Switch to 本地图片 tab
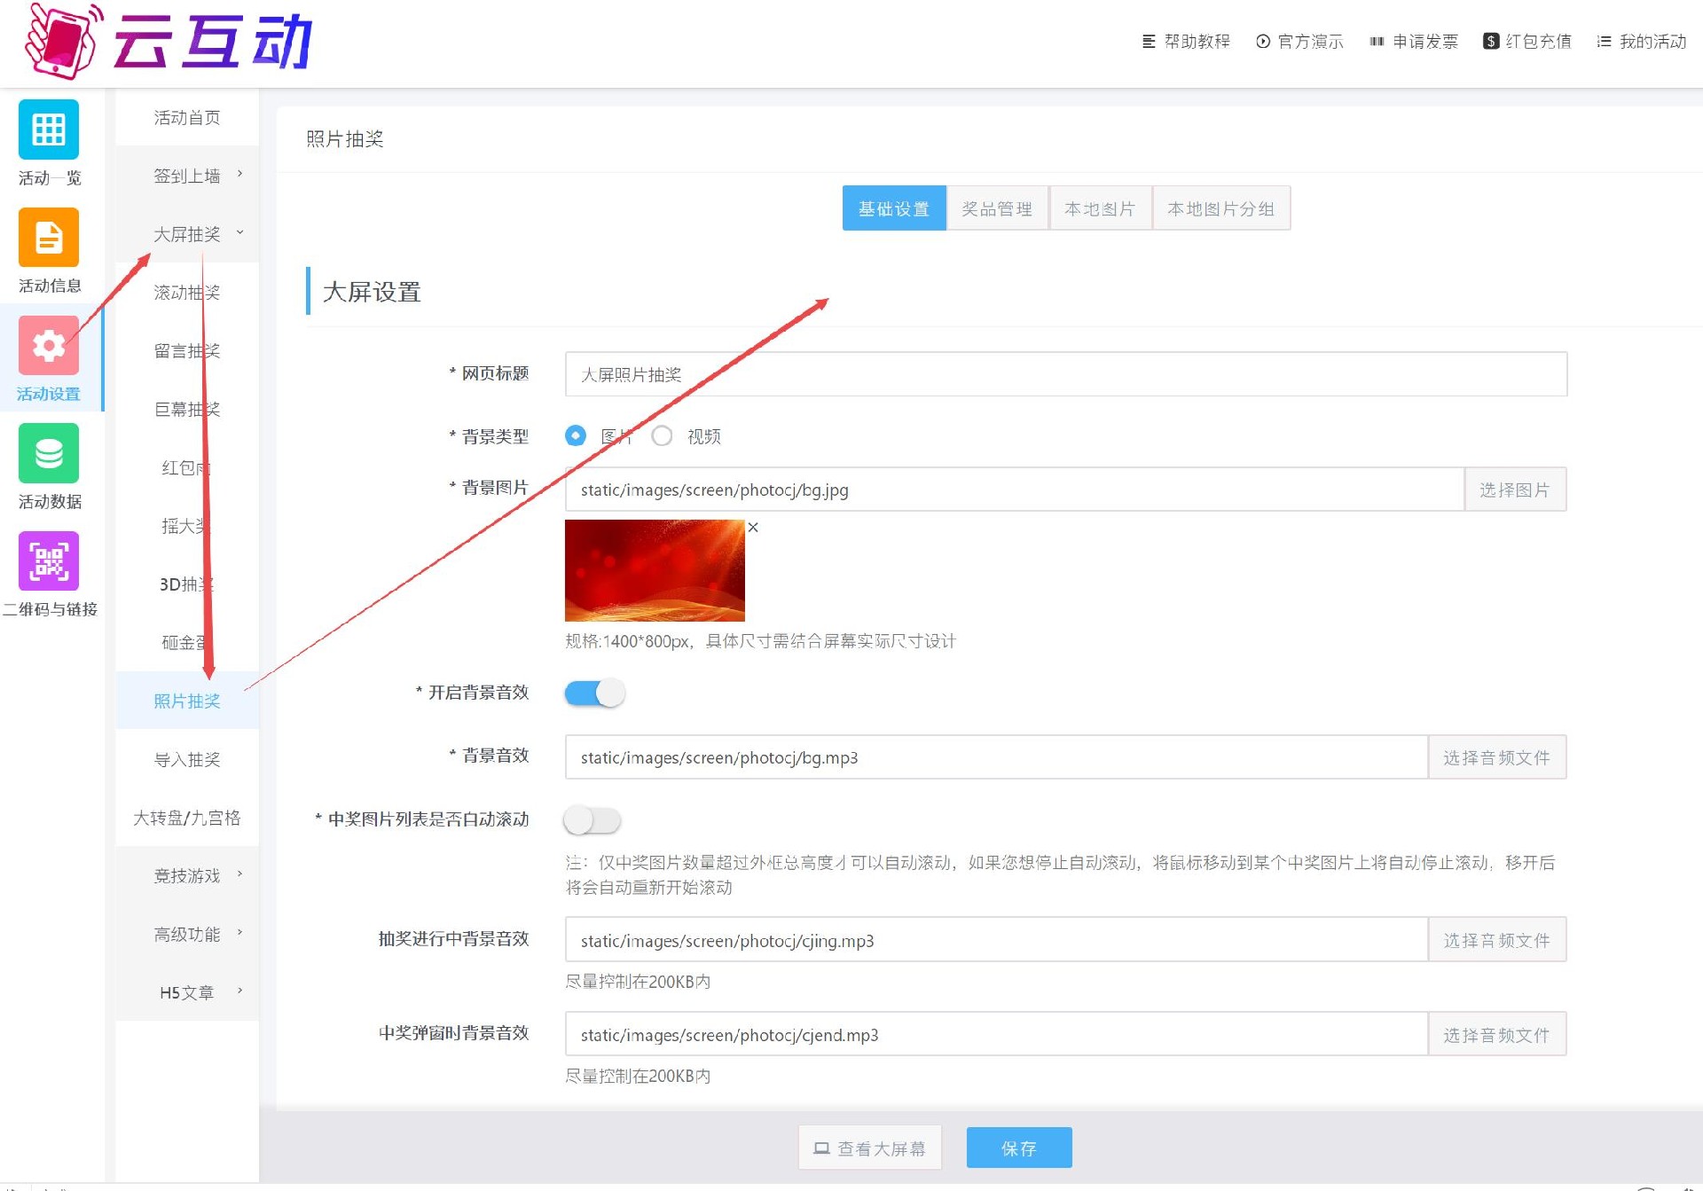Image resolution: width=1703 pixels, height=1191 pixels. pos(1100,208)
